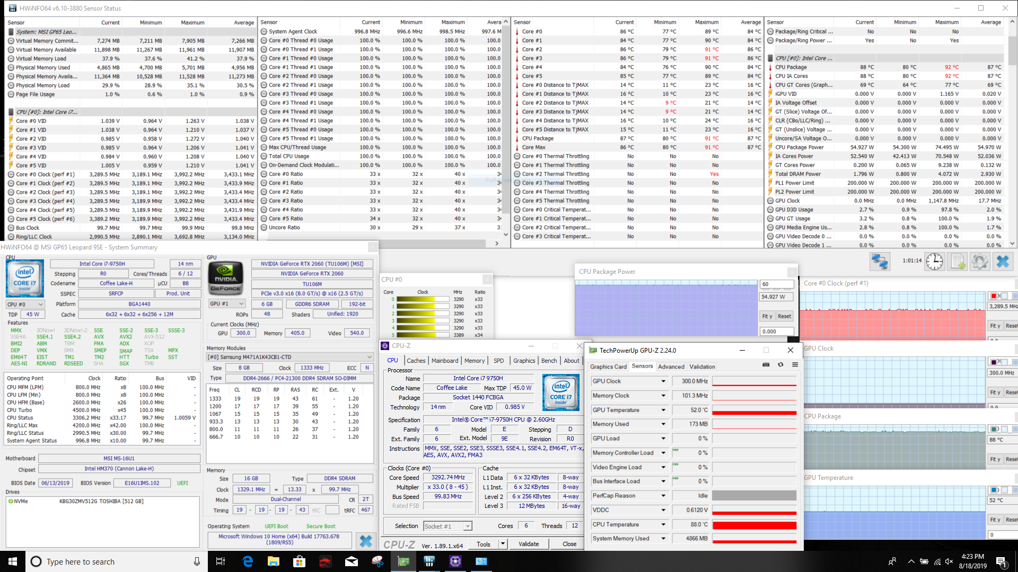Click HWiNFO network remote monitoring icon
Image resolution: width=1018 pixels, height=572 pixels.
click(x=880, y=262)
